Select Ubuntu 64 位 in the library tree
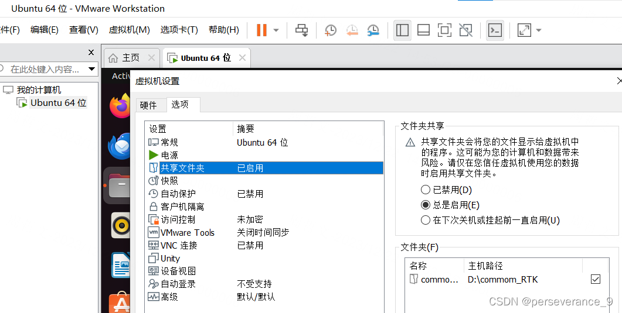Image resolution: width=622 pixels, height=313 pixels. tap(58, 103)
